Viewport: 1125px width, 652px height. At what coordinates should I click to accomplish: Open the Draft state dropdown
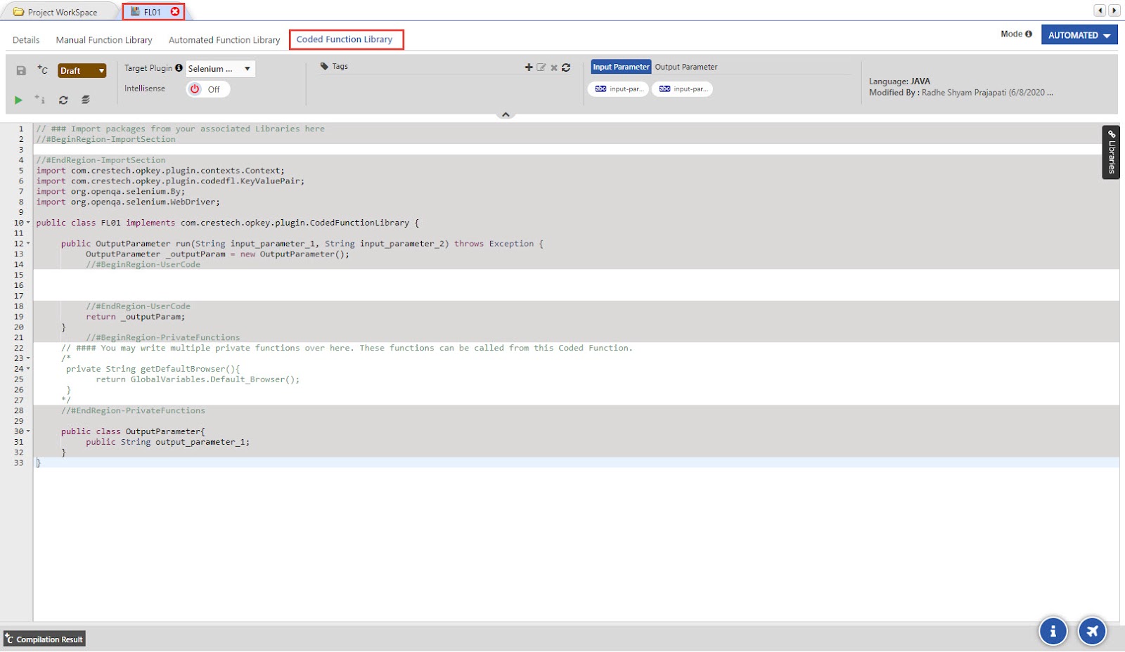click(82, 70)
